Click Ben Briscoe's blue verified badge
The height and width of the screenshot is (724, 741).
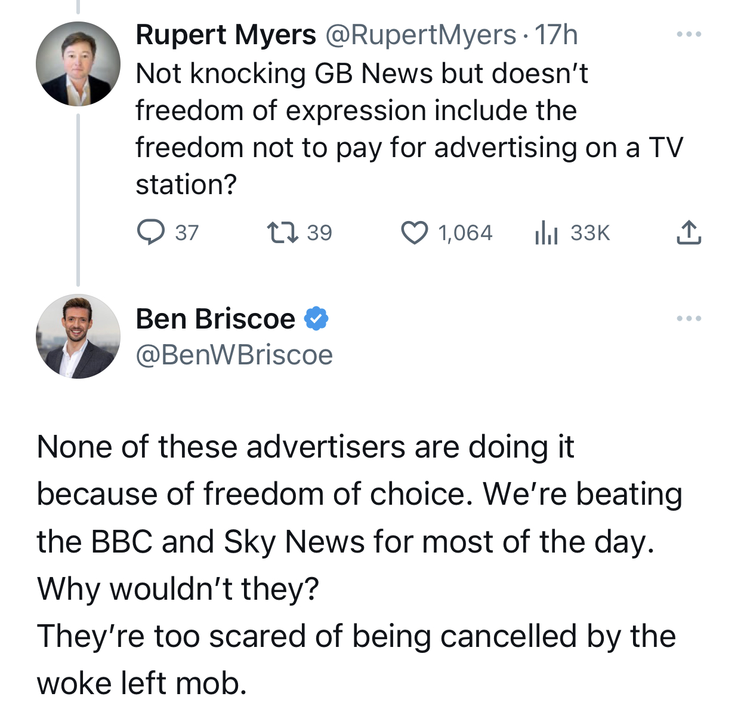click(x=316, y=318)
